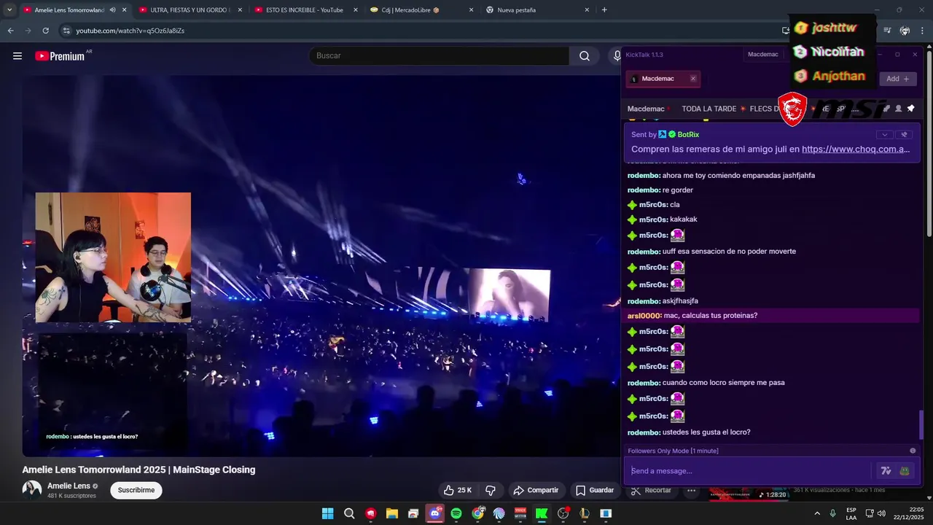This screenshot has height=525, width=933.
Task: Open Discord from the taskbar
Action: [435, 513]
